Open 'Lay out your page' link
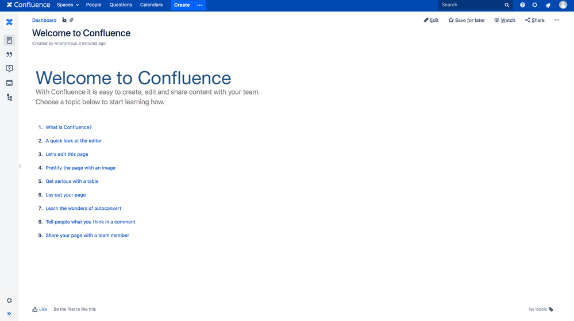 (x=66, y=195)
